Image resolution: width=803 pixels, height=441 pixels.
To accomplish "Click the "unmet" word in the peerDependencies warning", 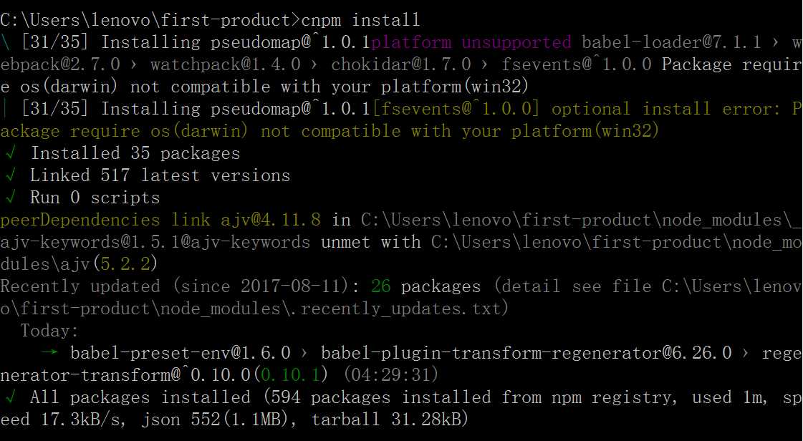I will pyautogui.click(x=345, y=242).
